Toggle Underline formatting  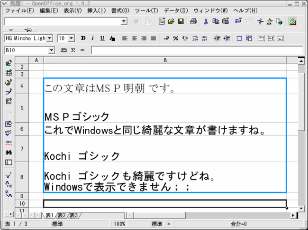(x=102, y=38)
